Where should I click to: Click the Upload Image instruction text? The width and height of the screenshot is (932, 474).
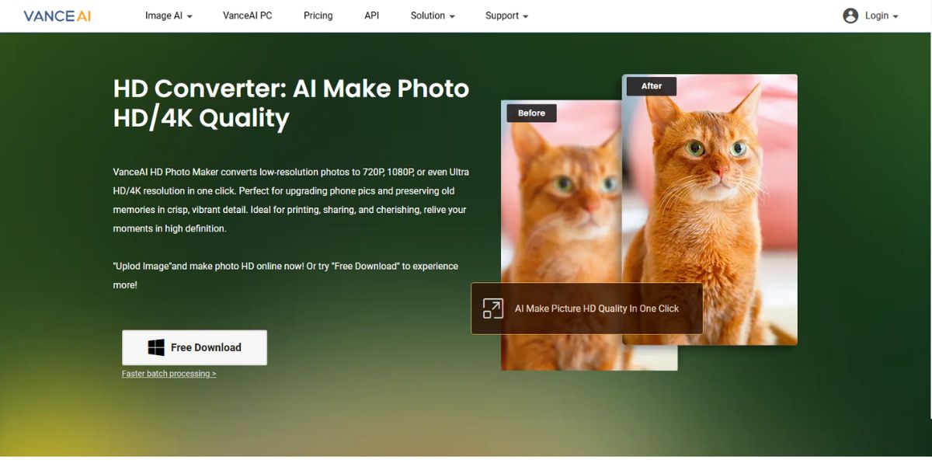pyautogui.click(x=286, y=276)
